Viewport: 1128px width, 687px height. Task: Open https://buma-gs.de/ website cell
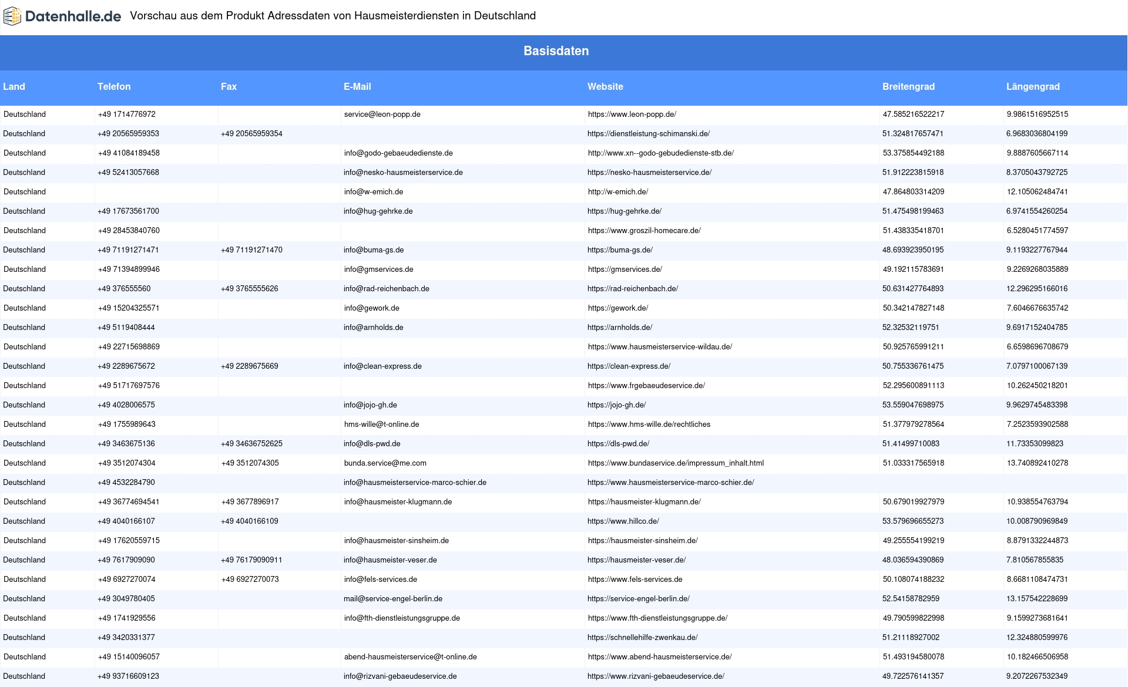(x=620, y=250)
